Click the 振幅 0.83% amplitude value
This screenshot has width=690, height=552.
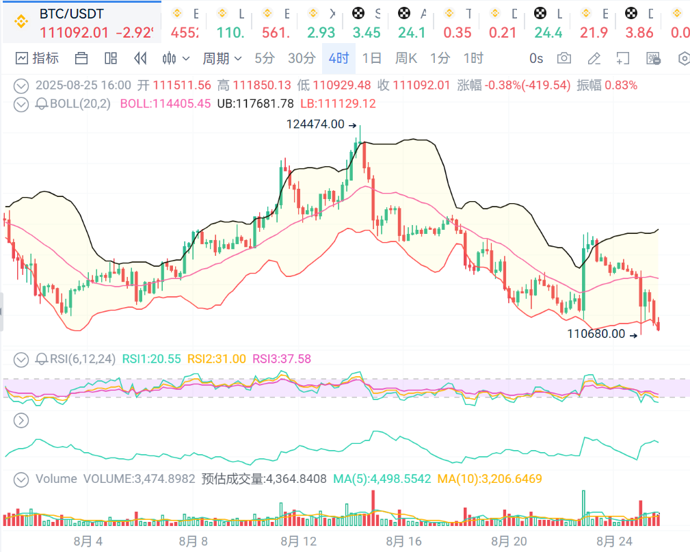pyautogui.click(x=607, y=86)
